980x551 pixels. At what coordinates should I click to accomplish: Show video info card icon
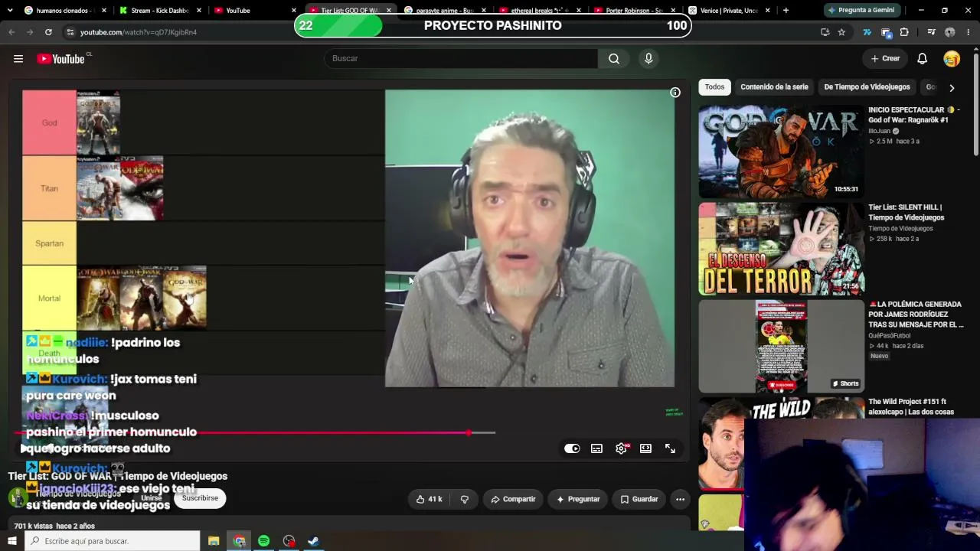point(675,93)
